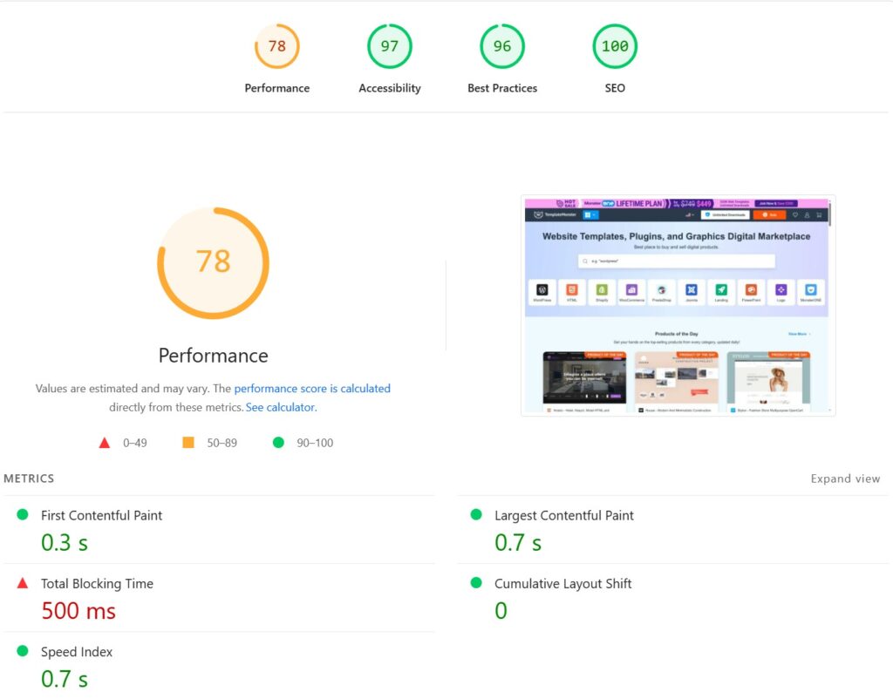
Task: Open the 'See calculator.' link
Action: tap(282, 407)
